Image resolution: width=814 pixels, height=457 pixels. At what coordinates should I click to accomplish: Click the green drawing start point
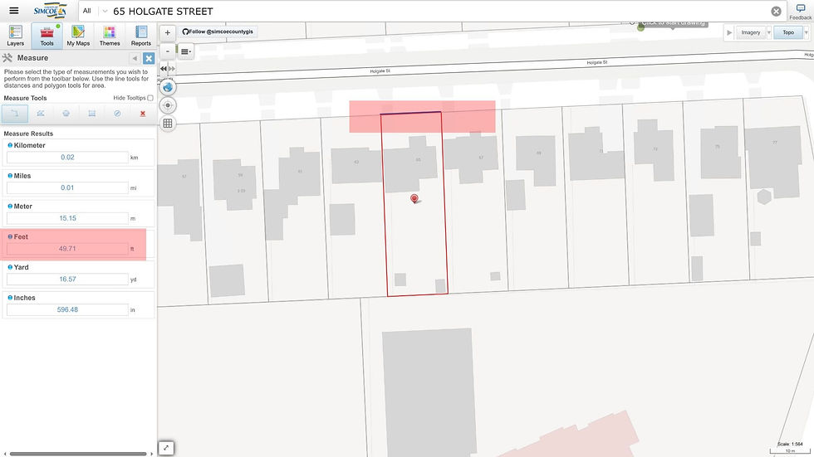tap(640, 27)
